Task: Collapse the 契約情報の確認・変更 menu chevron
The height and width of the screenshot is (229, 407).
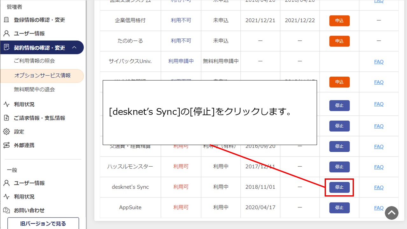Action: coord(74,48)
